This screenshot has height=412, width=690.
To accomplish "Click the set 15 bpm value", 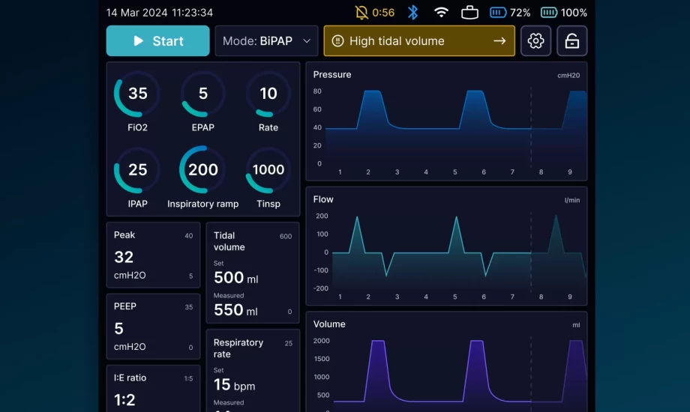I will (234, 385).
